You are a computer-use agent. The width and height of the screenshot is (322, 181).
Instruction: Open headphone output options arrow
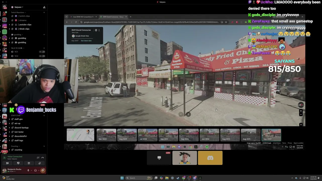click(x=38, y=170)
